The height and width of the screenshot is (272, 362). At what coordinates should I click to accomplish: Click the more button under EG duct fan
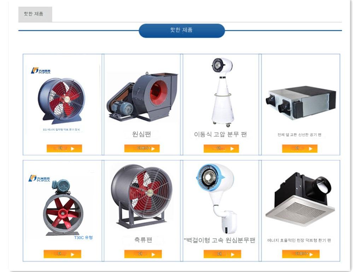[x=64, y=148]
